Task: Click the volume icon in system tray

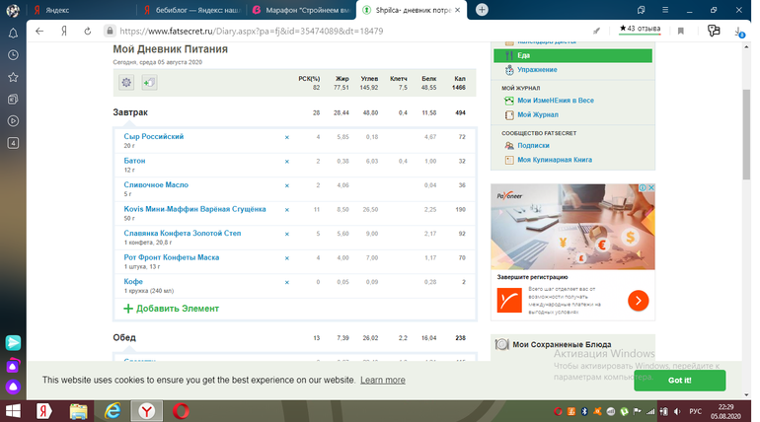Action: point(677,411)
